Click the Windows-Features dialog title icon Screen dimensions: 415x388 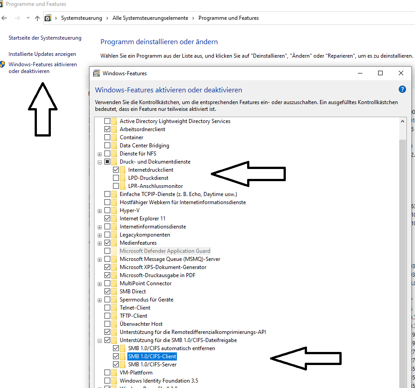pos(97,73)
